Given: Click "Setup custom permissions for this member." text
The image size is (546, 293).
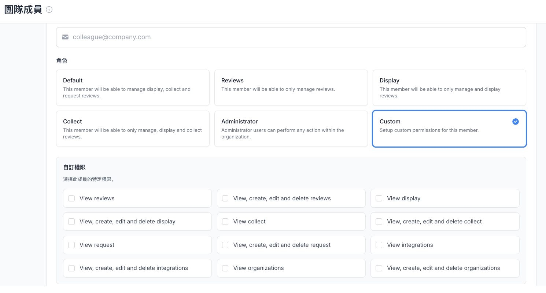Looking at the screenshot, I should pos(429,130).
